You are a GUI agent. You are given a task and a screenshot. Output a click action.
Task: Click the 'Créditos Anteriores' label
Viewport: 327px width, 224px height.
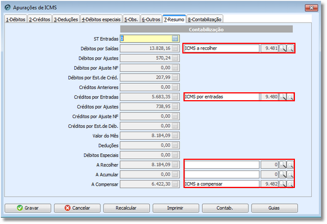pyautogui.click(x=98, y=87)
